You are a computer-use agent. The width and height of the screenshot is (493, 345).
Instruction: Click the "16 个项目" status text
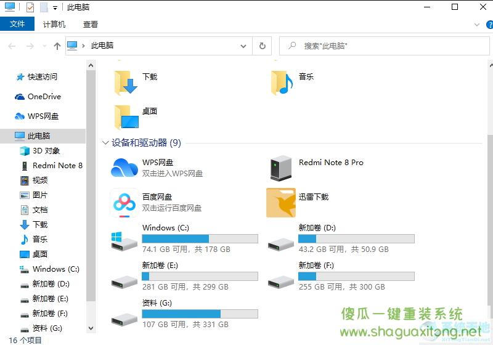[25, 340]
